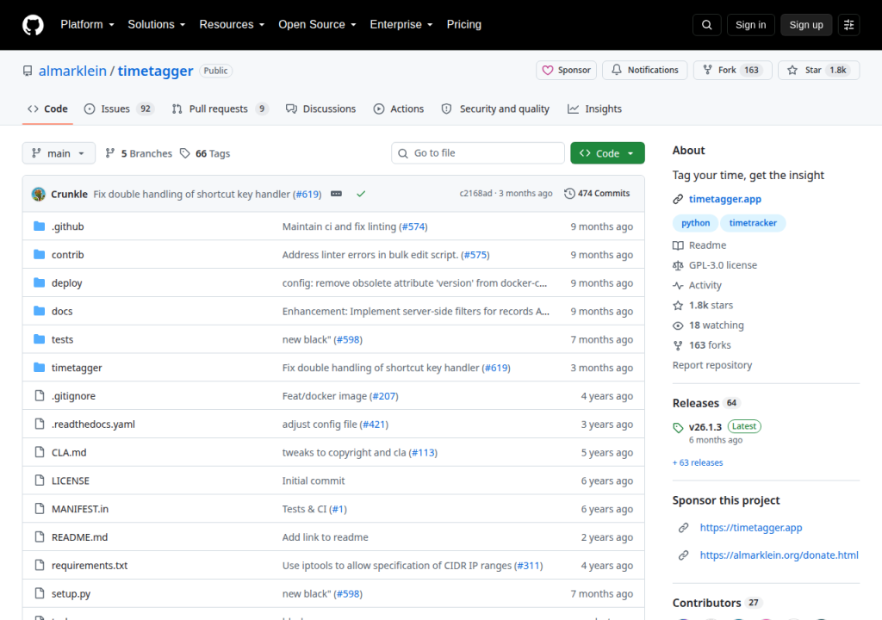This screenshot has height=620, width=882.
Task: Open the almarklein owner link
Action: point(72,71)
